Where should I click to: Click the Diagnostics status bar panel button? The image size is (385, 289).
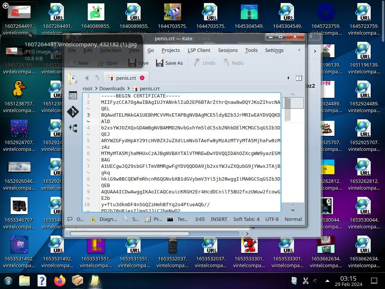[x=104, y=219]
